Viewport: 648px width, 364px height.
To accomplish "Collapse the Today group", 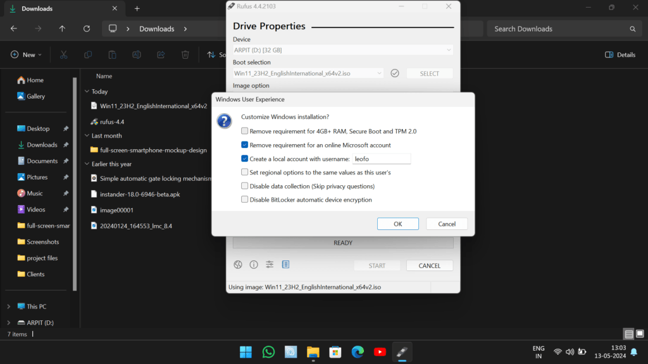I will (87, 91).
